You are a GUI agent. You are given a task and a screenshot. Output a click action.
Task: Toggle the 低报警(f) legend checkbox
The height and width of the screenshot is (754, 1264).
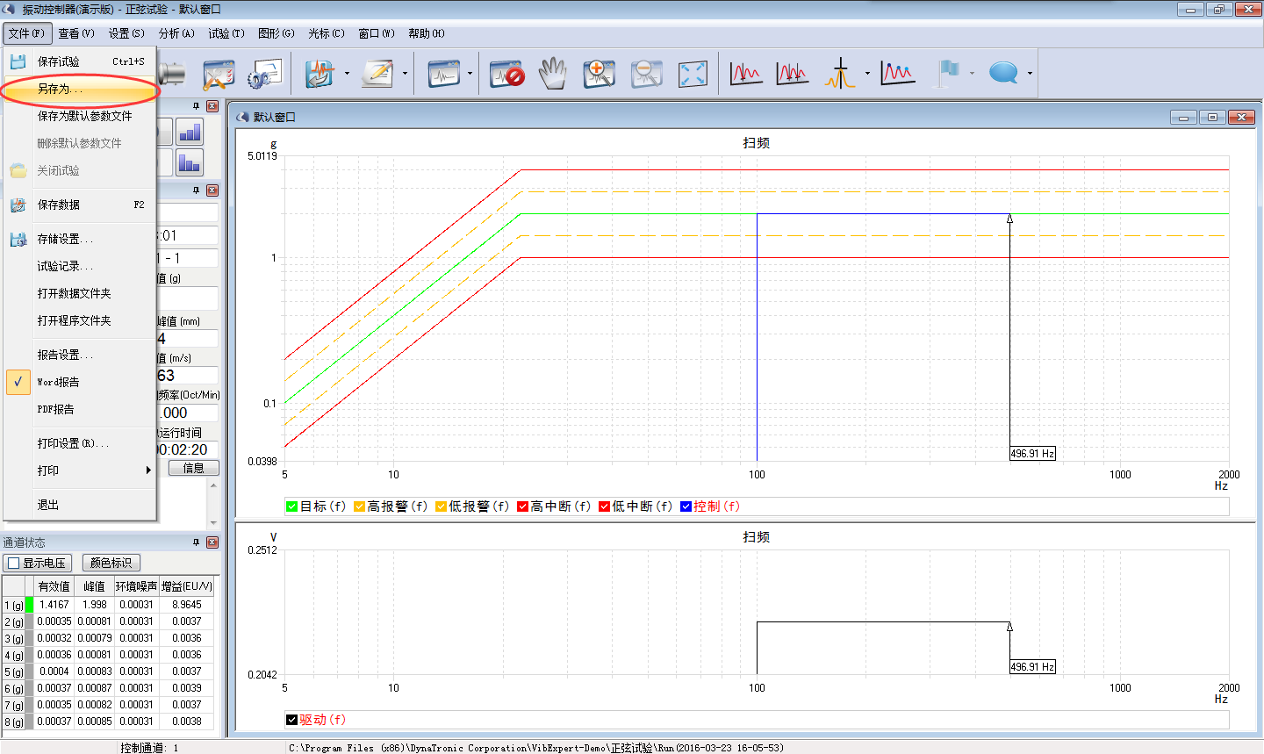pyautogui.click(x=442, y=506)
